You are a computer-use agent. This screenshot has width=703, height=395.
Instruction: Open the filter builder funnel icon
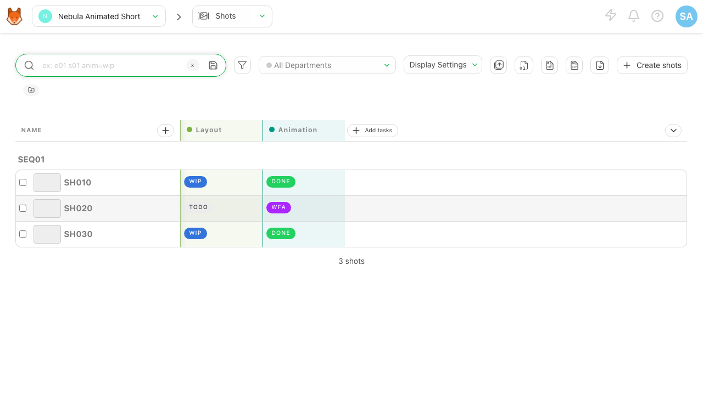[x=242, y=65]
